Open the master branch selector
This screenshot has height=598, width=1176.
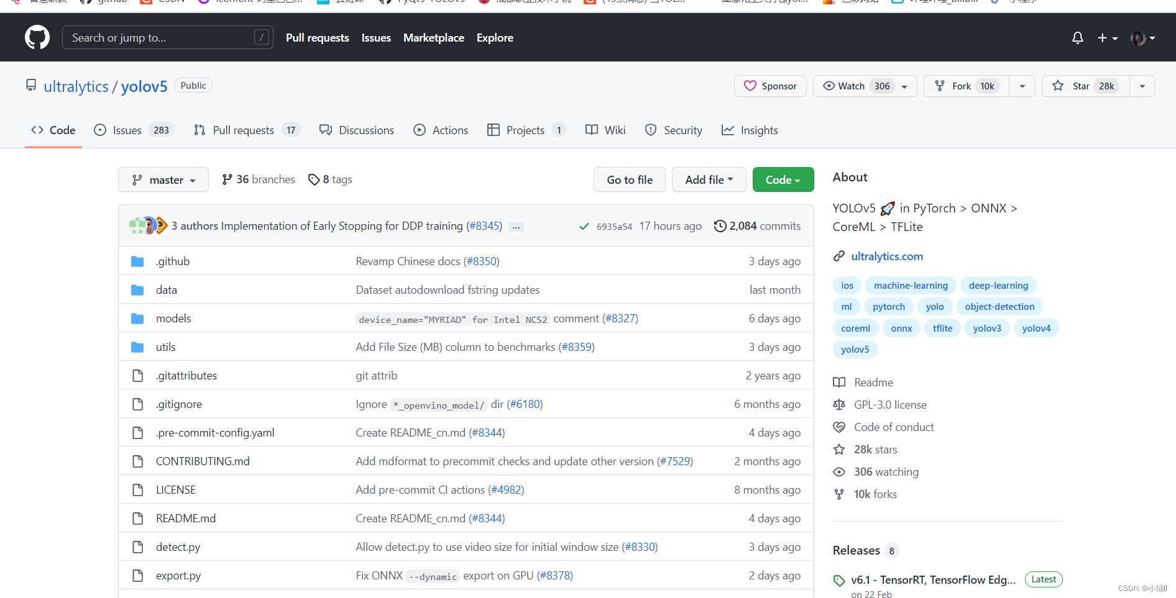[163, 179]
